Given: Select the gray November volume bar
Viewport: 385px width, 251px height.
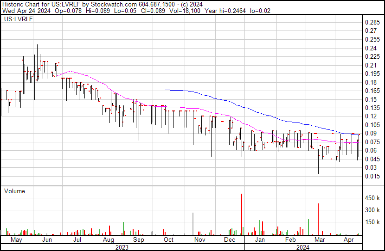Looking at the screenshot, I should (x=193, y=224).
